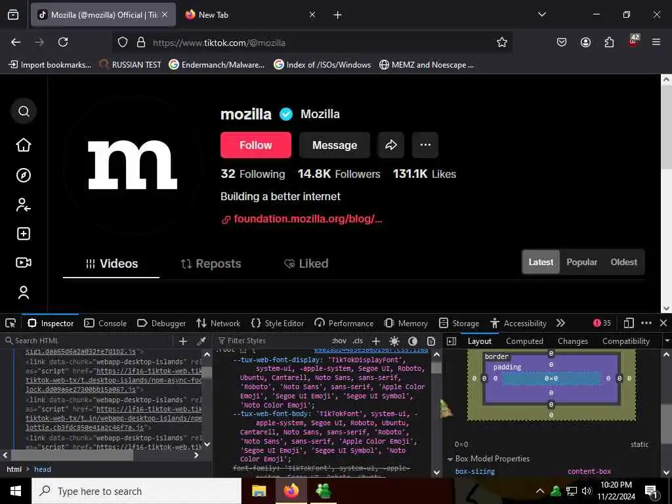672x504 pixels.
Task: Reload the current page
Action: pyautogui.click(x=63, y=42)
